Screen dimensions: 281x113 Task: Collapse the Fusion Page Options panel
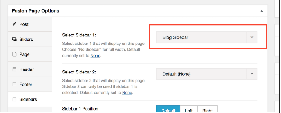[x=262, y=11]
